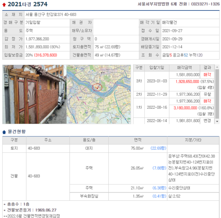Screen dimensions: 221x218
Task: Click case number 2021타경 2574 heading
Action: click(x=27, y=4)
